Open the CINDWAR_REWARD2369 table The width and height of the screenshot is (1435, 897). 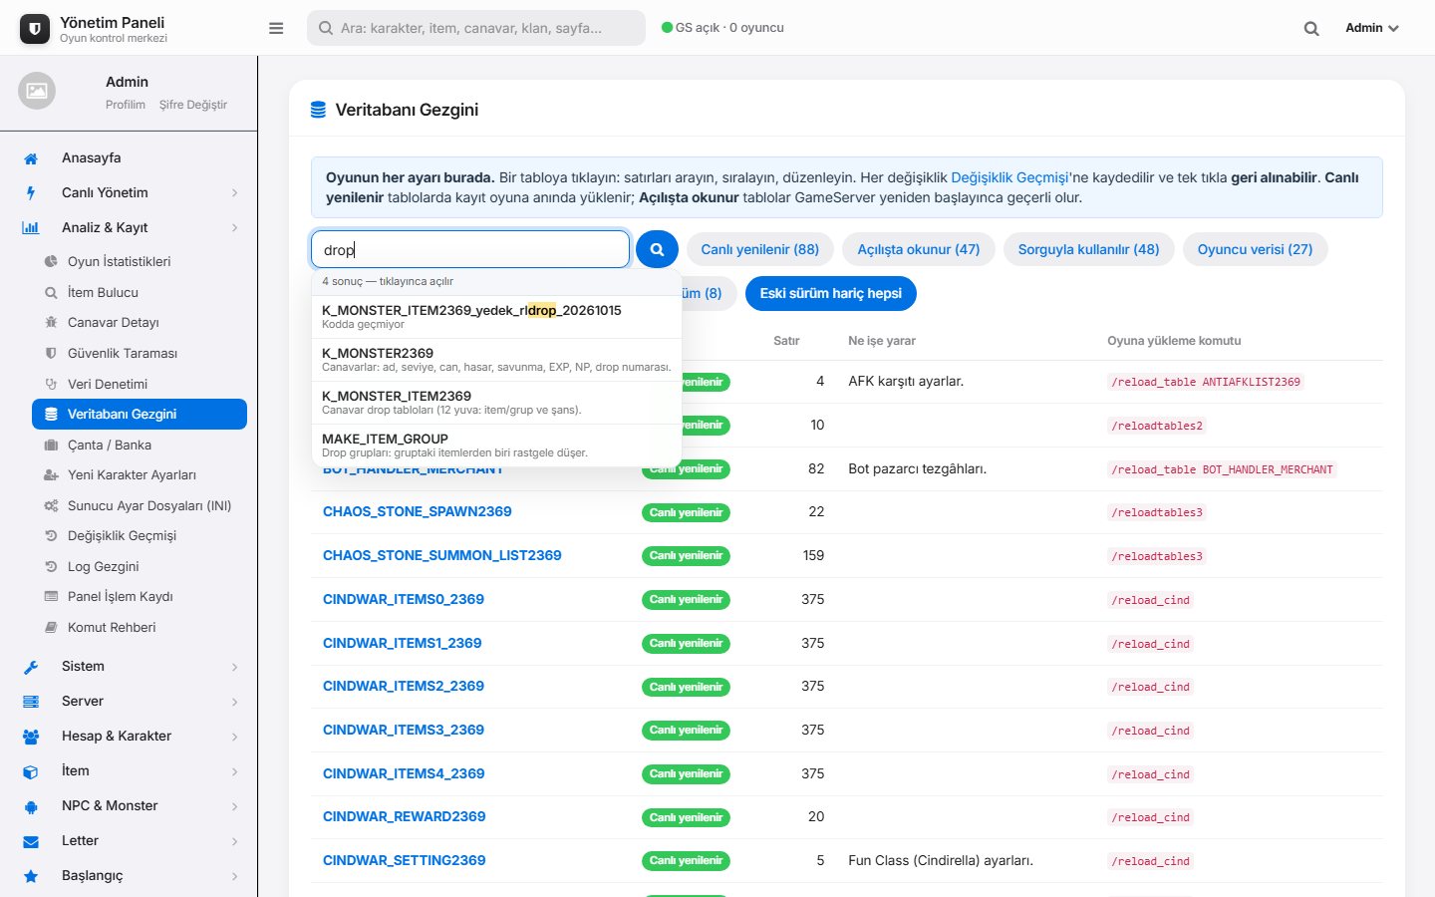(x=404, y=816)
